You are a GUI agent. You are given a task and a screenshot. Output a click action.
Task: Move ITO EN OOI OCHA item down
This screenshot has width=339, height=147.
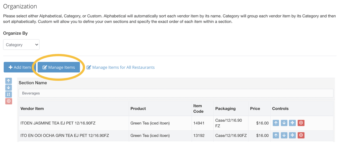[284, 135]
